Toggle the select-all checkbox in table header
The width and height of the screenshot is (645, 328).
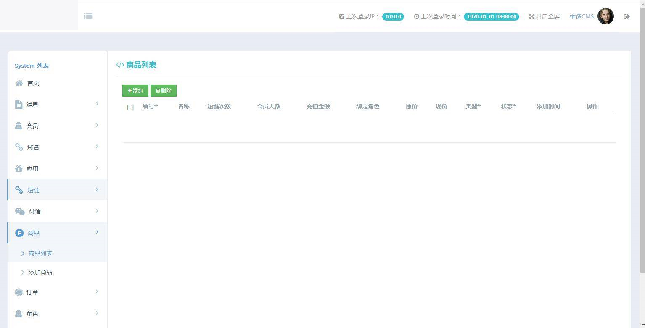click(130, 108)
